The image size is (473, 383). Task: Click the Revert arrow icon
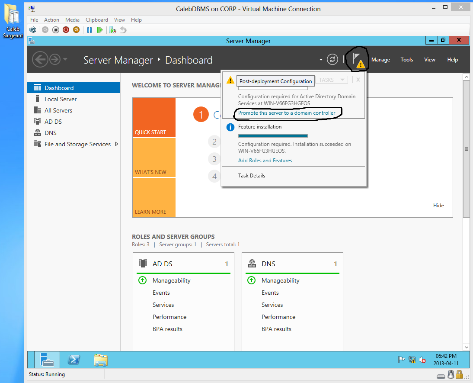pyautogui.click(x=123, y=30)
